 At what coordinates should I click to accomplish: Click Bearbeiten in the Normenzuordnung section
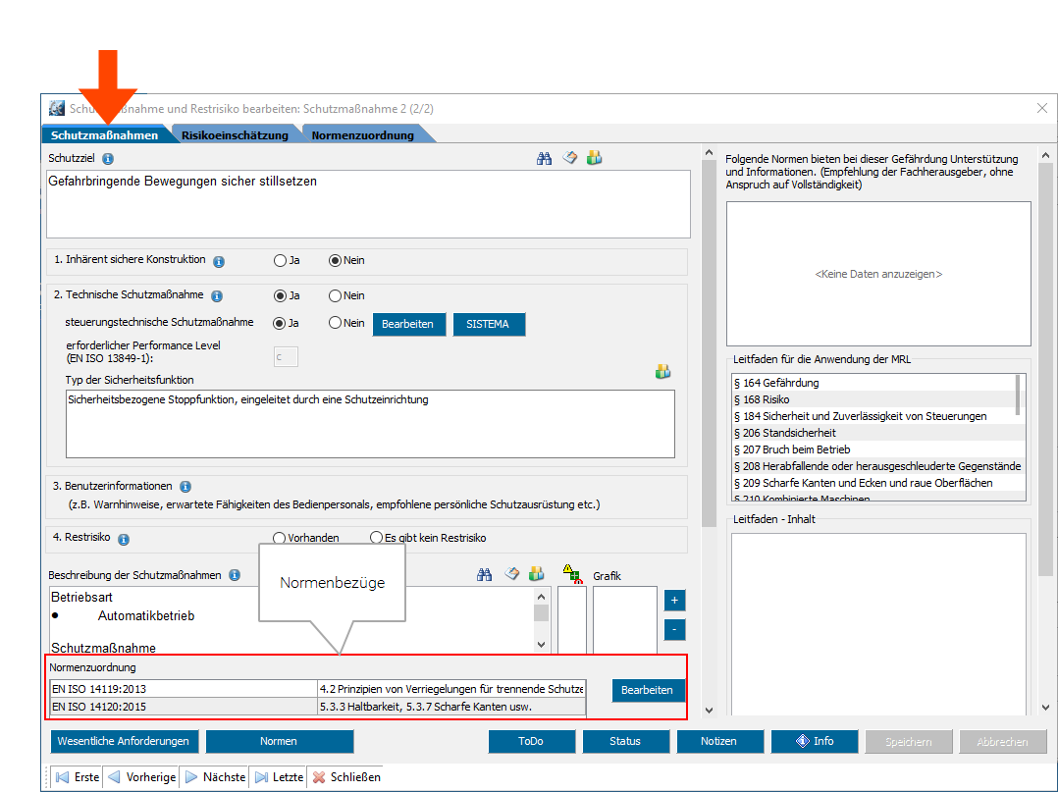tap(647, 690)
